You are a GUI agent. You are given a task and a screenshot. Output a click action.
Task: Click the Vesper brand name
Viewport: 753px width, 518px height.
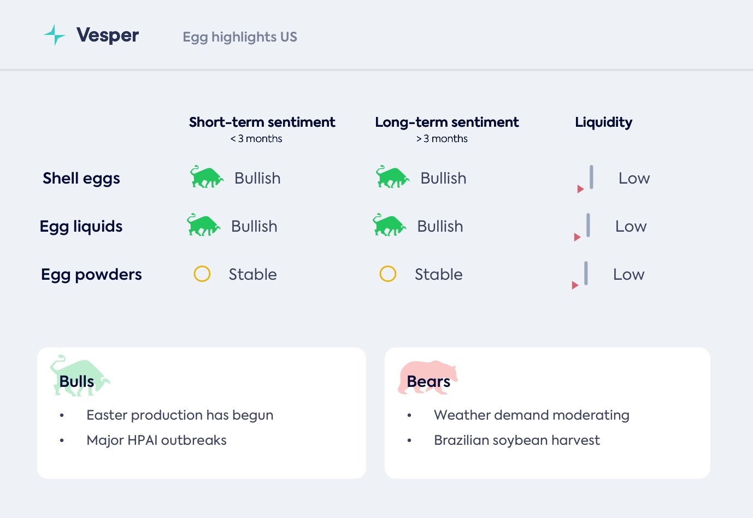pyautogui.click(x=108, y=35)
